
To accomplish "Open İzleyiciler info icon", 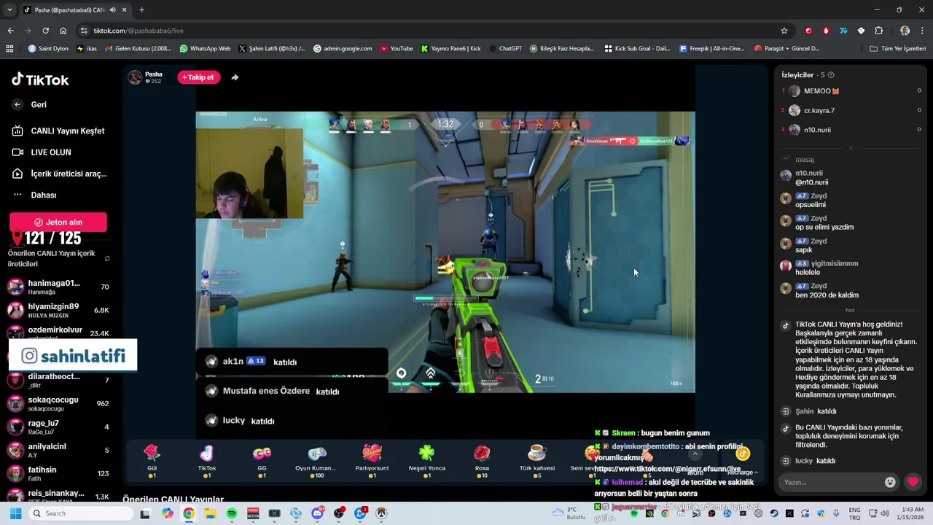I will coord(831,75).
